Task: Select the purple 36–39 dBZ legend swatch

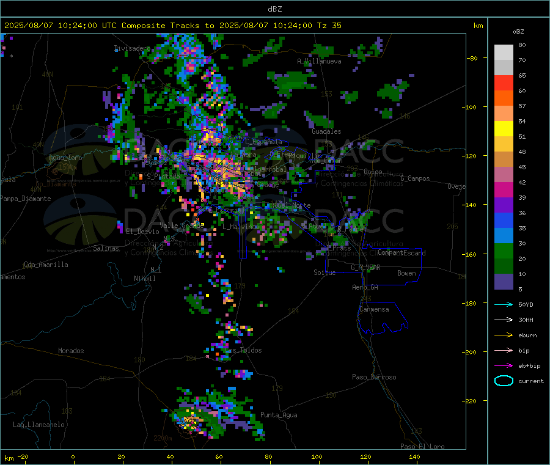Action: pyautogui.click(x=504, y=205)
